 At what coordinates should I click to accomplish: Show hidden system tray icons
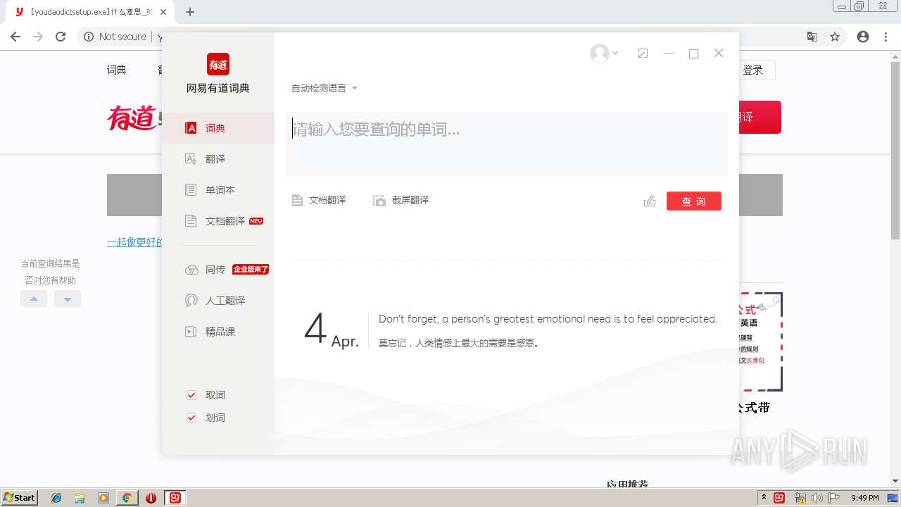[x=764, y=498]
